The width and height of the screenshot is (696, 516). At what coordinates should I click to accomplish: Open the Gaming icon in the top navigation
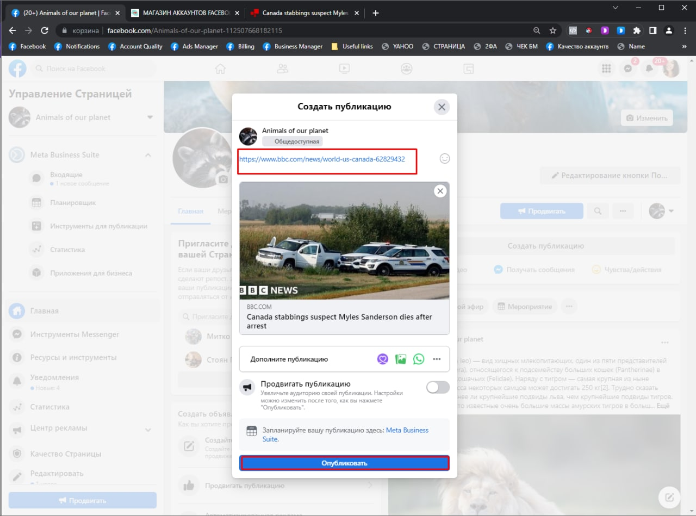point(469,69)
